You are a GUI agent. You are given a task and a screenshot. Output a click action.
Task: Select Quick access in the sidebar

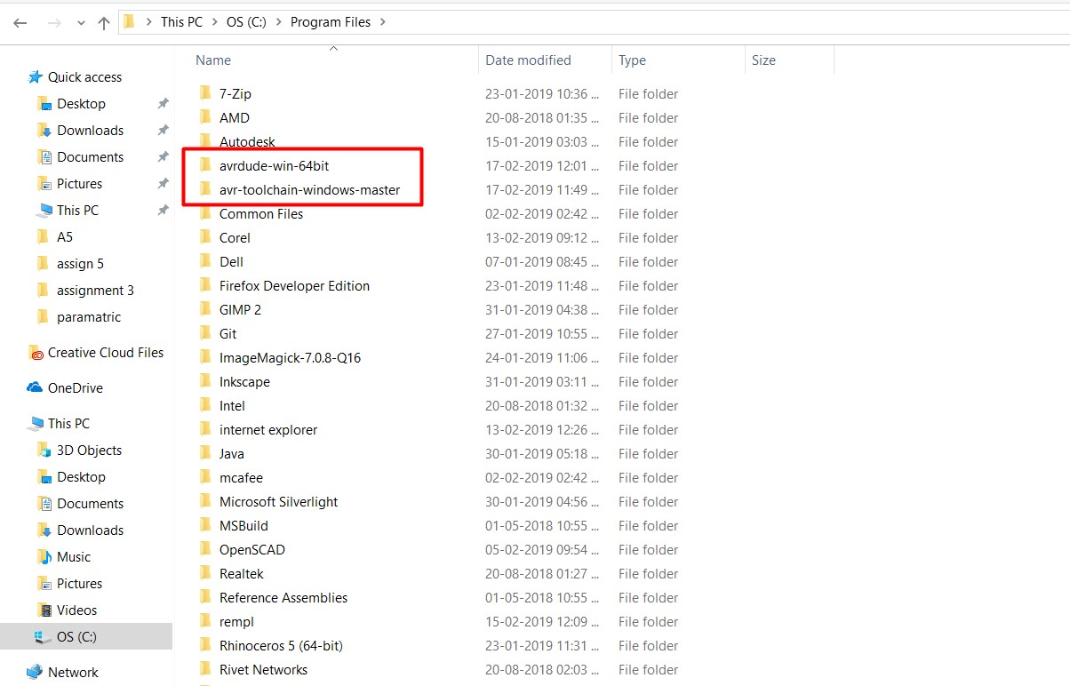coord(84,77)
